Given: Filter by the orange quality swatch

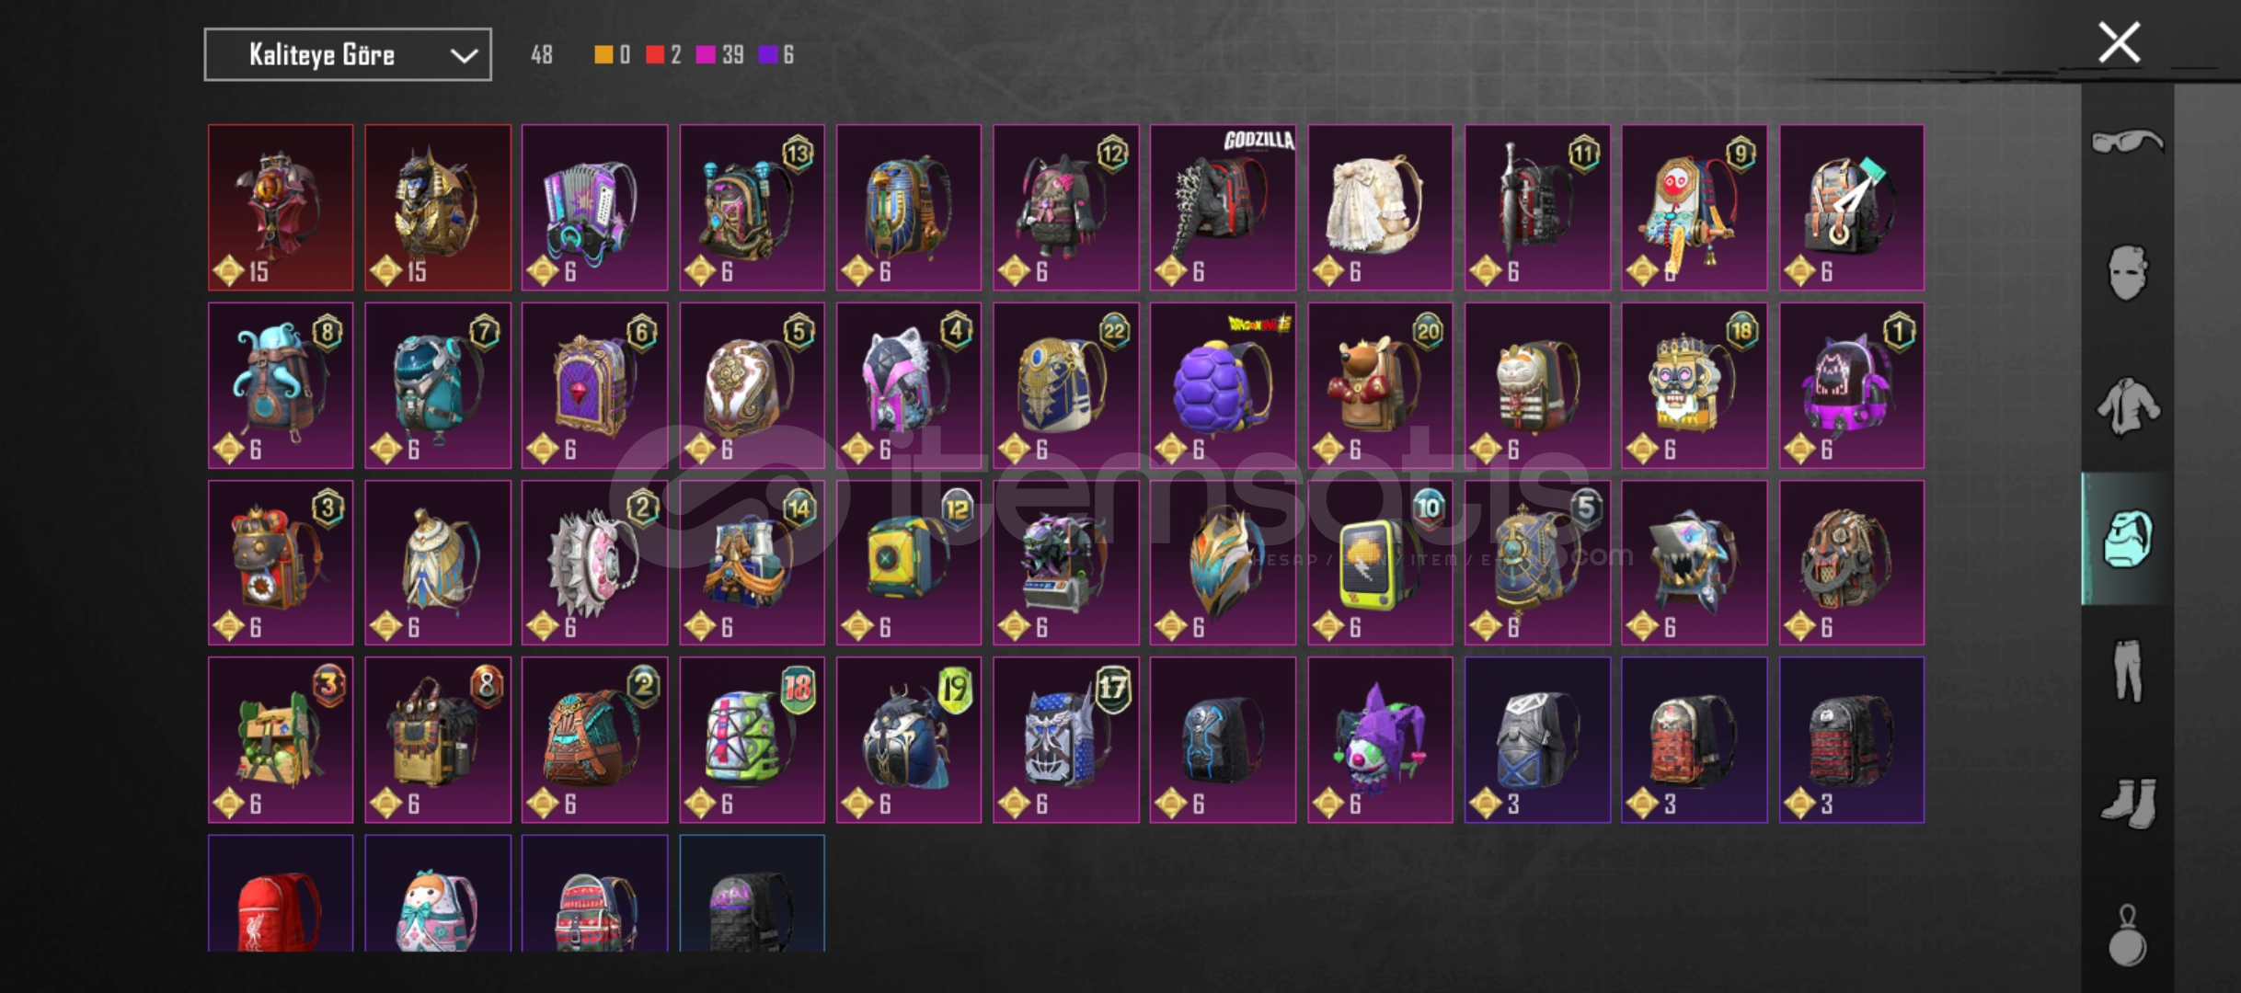Looking at the screenshot, I should point(603,55).
